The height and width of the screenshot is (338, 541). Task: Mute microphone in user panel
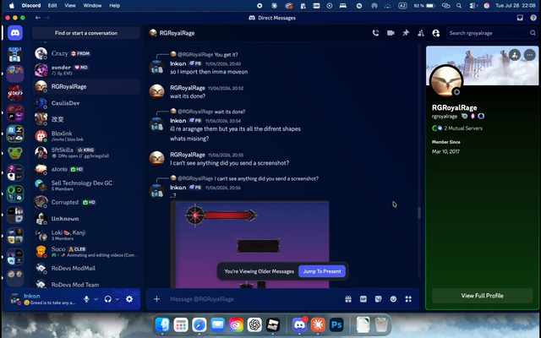coord(86,299)
